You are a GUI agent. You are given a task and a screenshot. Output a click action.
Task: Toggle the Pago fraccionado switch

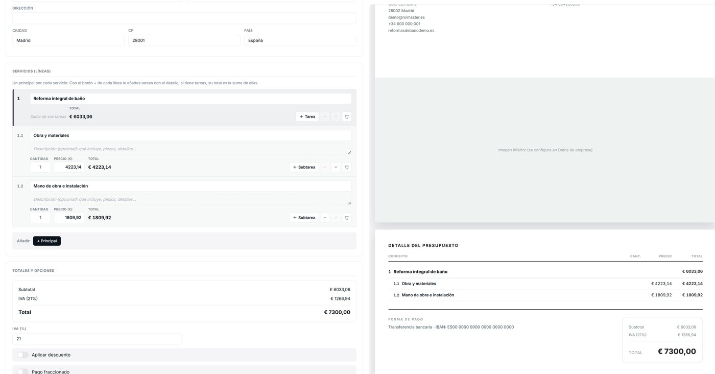22,372
